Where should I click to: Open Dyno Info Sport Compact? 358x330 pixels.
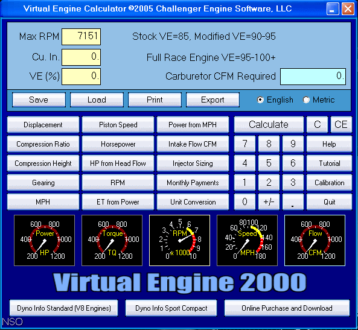tap(171, 308)
